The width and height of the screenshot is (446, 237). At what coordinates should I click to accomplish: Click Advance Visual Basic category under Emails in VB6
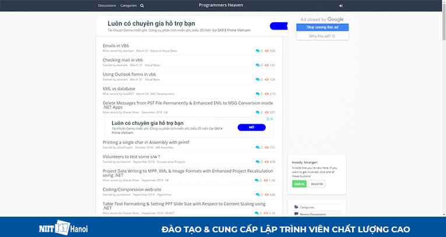[164, 51]
